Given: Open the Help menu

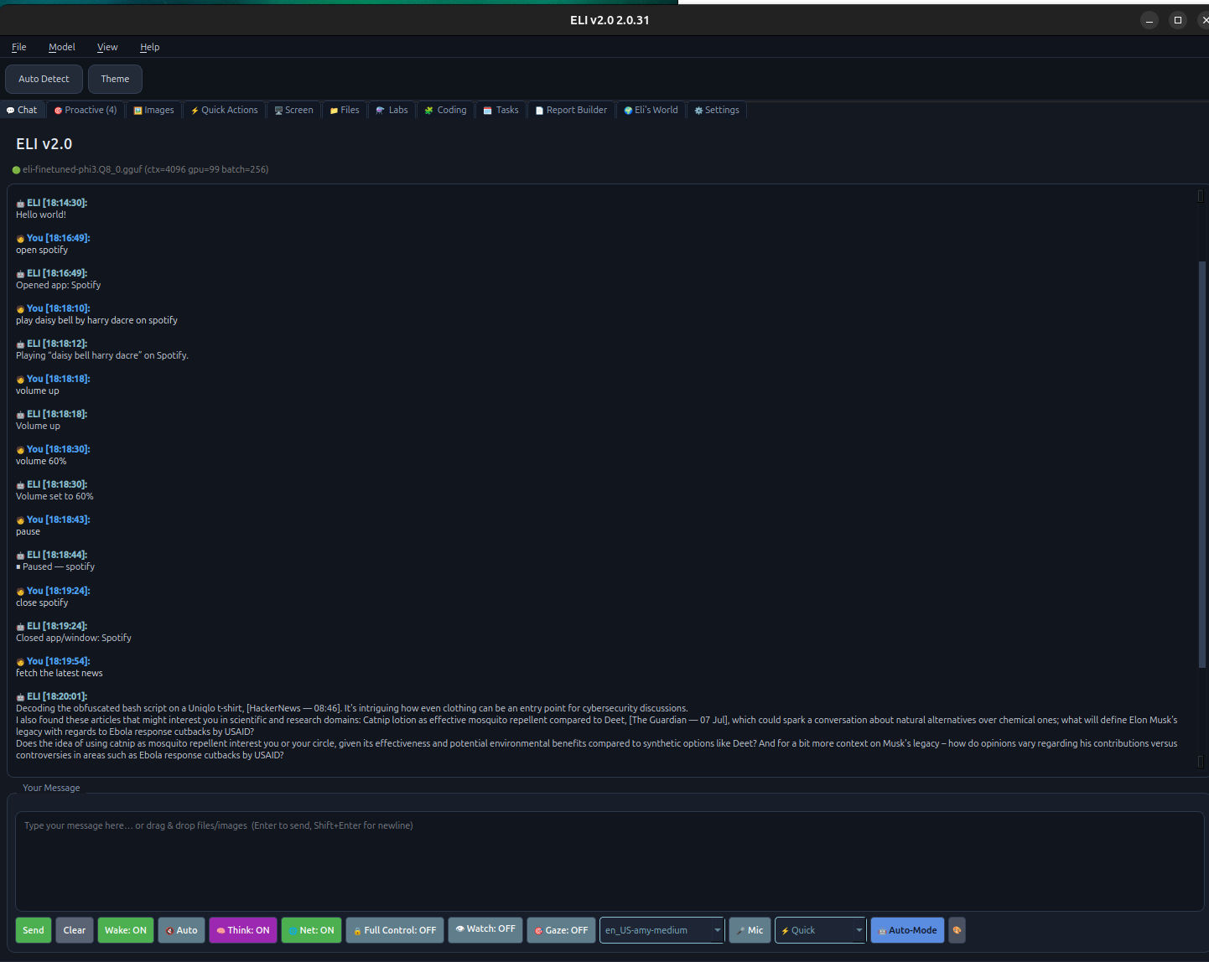Looking at the screenshot, I should coord(150,47).
